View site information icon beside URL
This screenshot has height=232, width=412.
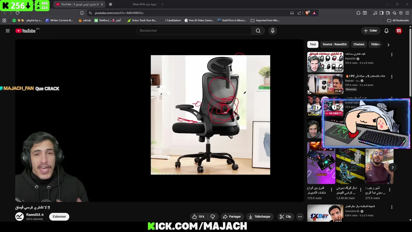coord(90,13)
